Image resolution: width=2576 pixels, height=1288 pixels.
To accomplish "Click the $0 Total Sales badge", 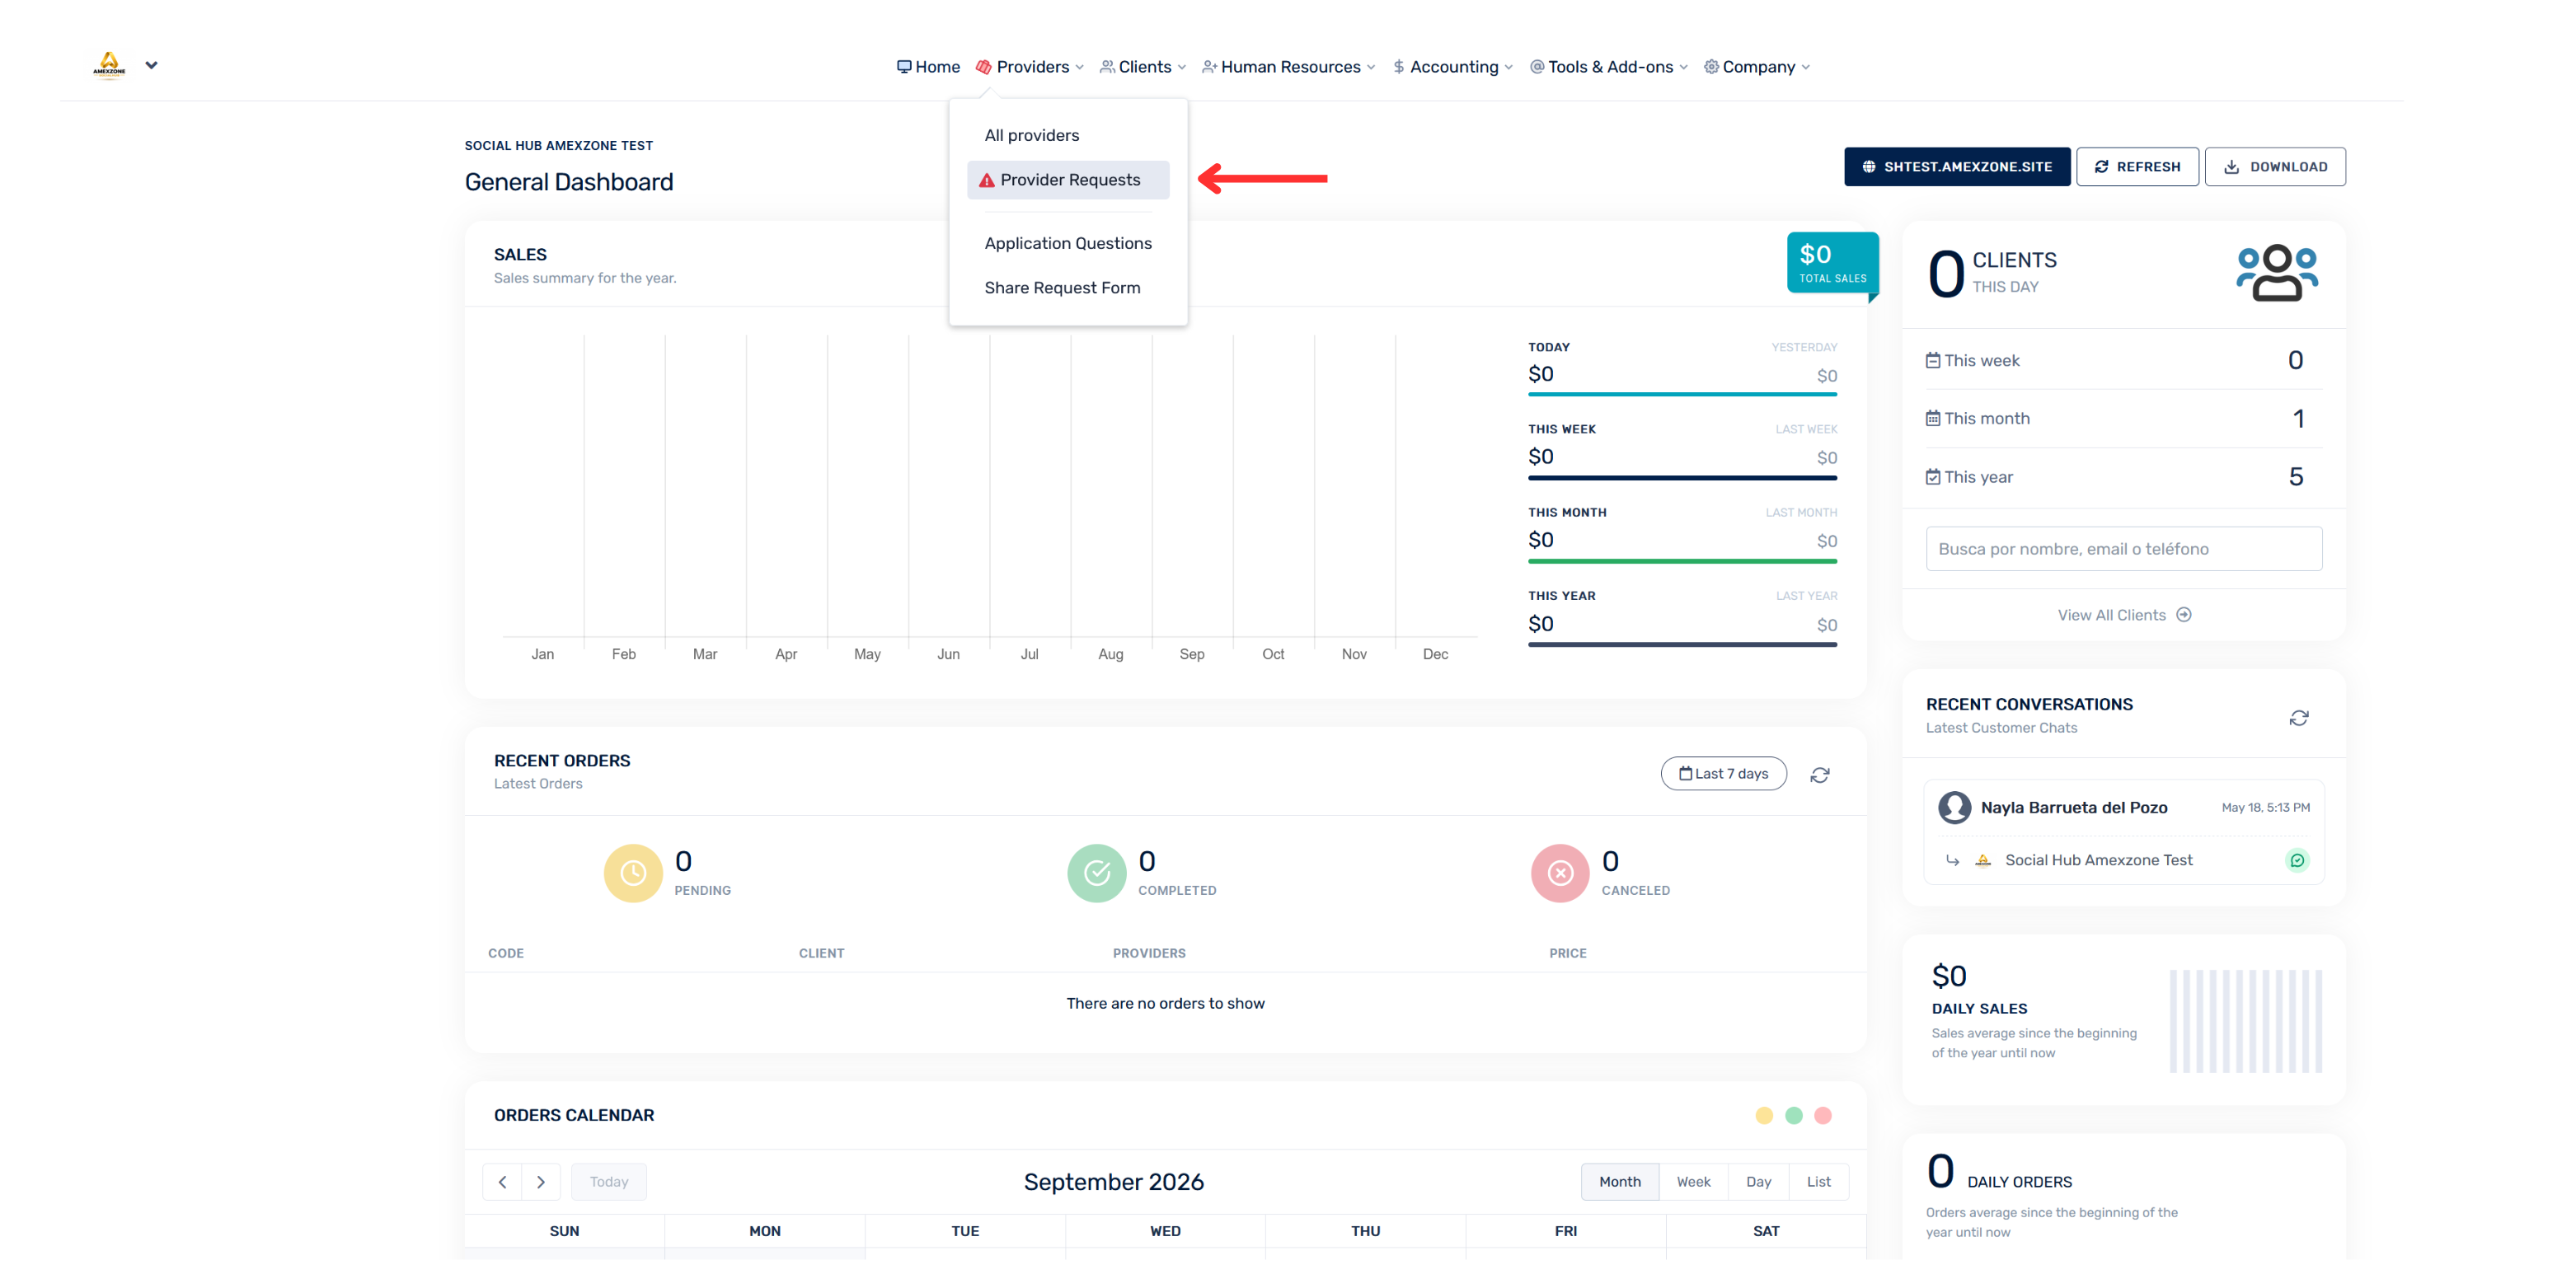I will pos(1832,263).
